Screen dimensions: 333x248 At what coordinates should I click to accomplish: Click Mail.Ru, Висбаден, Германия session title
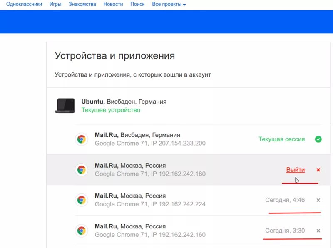click(137, 135)
